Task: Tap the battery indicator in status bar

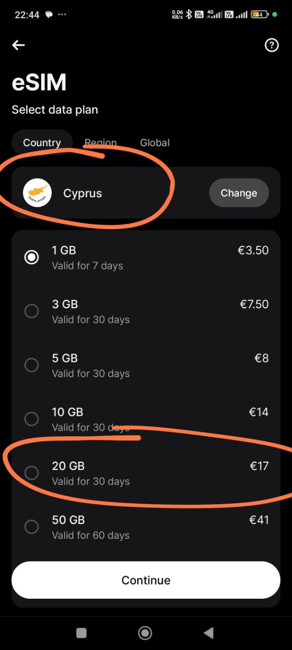Action: (260, 15)
